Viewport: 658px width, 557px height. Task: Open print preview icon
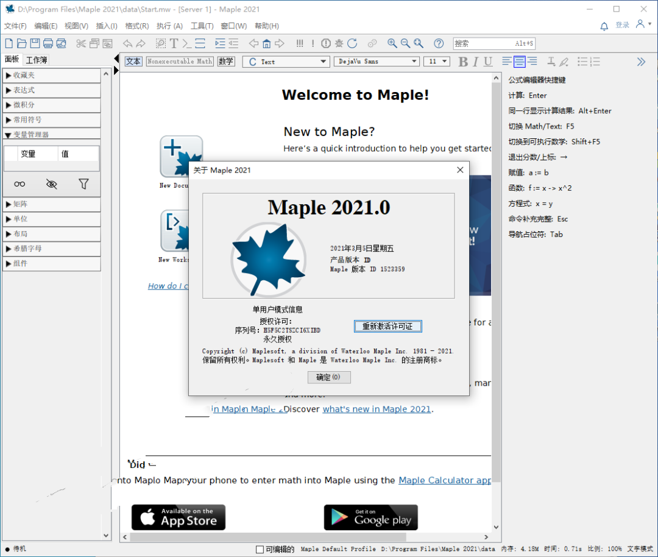62,43
